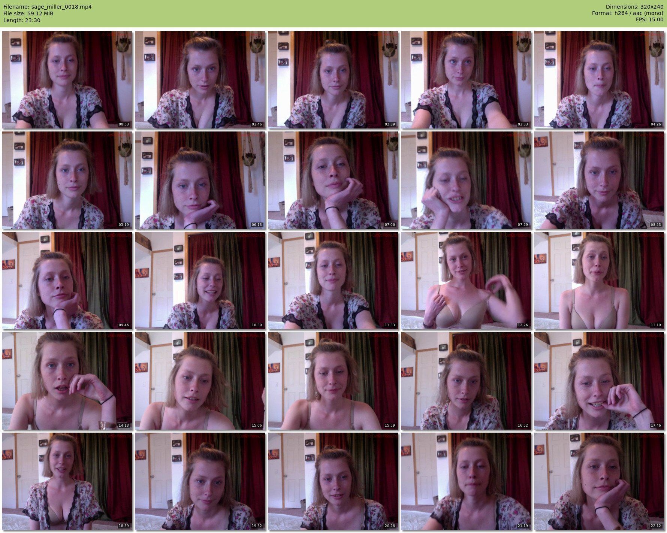667x533 pixels.
Task: Select the thumbnail at 11:33
Action: coord(333,281)
